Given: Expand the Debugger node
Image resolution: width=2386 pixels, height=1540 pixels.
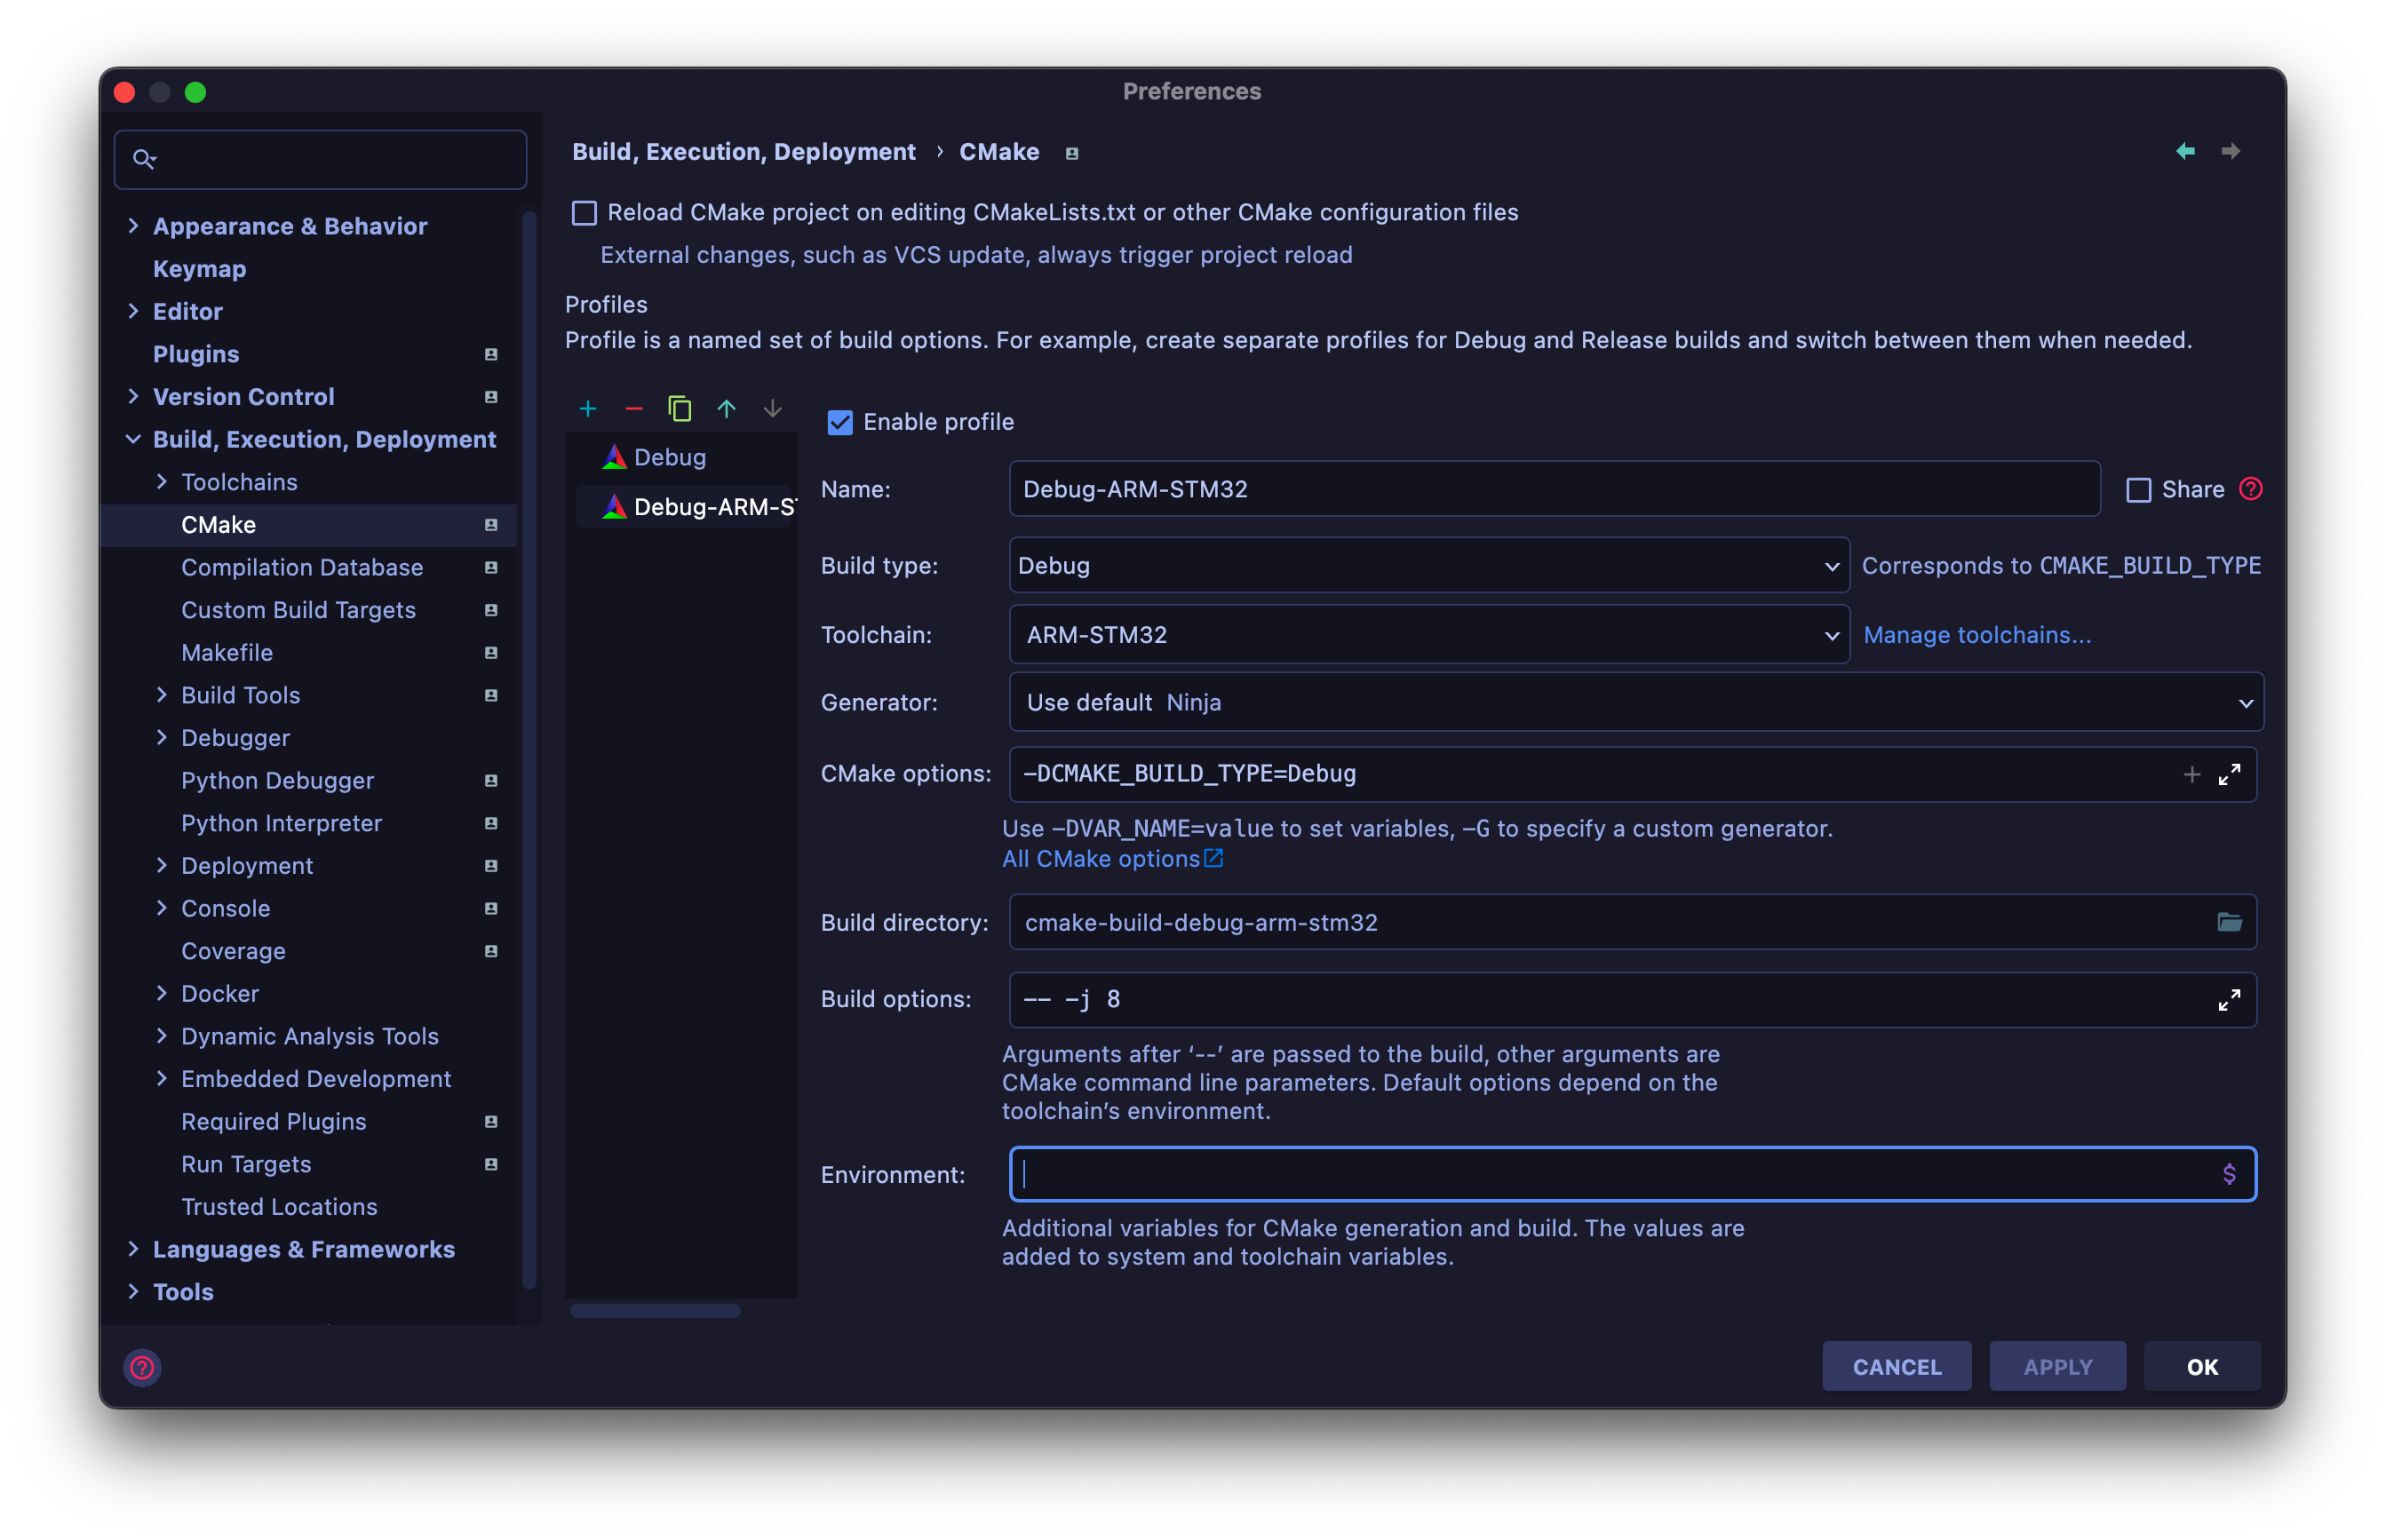Looking at the screenshot, I should (x=161, y=738).
